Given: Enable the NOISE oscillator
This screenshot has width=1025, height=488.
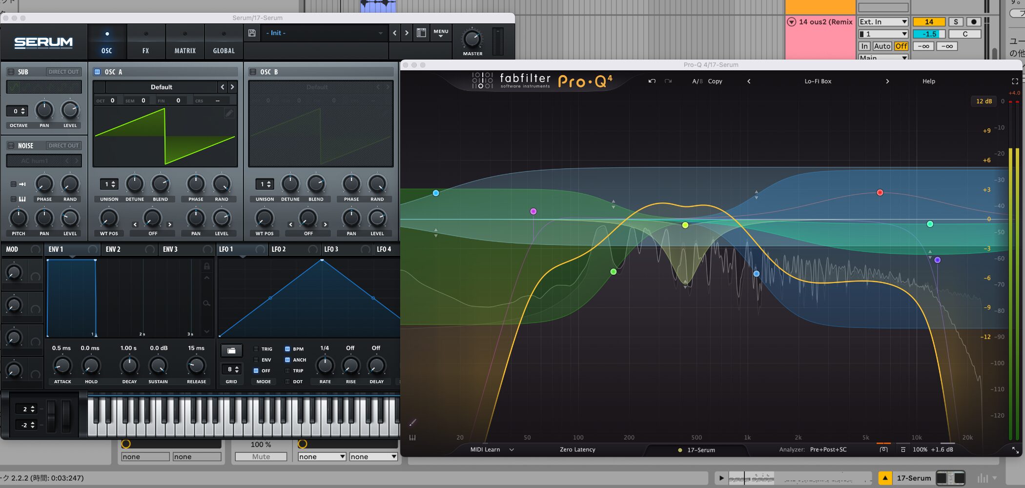Looking at the screenshot, I should pos(11,145).
